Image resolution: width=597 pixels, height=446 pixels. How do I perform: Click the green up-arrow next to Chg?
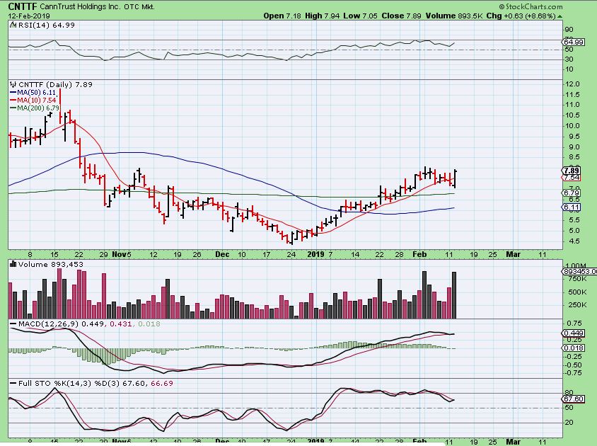click(560, 16)
